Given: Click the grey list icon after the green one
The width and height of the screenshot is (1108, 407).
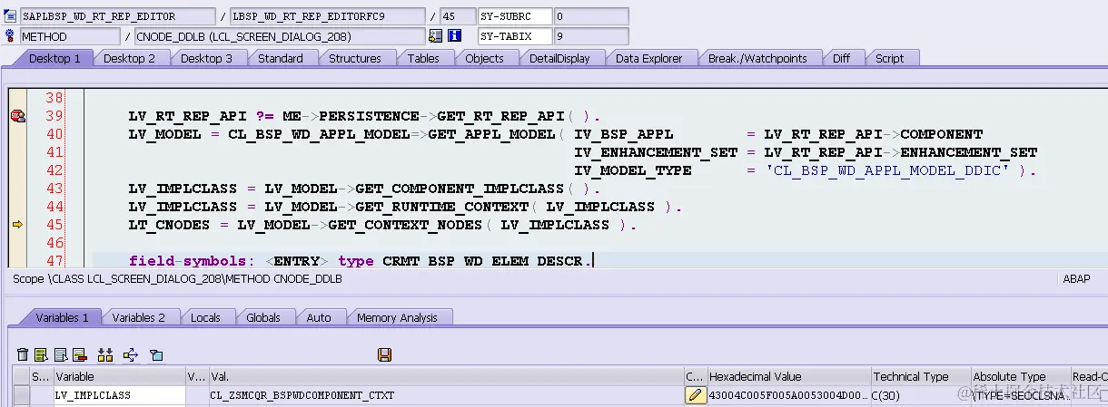Looking at the screenshot, I should pos(60,354).
